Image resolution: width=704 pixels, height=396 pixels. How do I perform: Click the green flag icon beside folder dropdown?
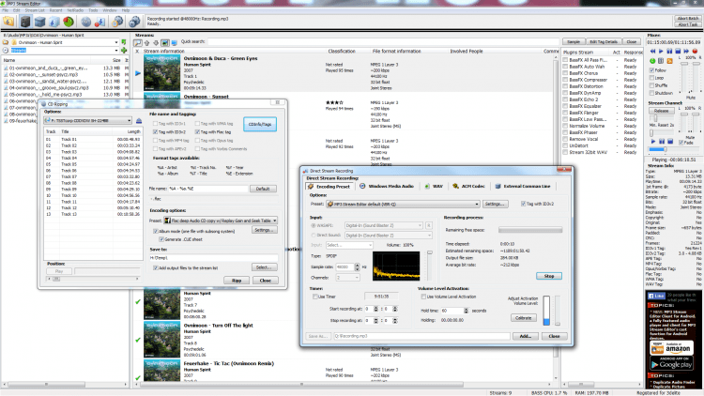click(124, 42)
